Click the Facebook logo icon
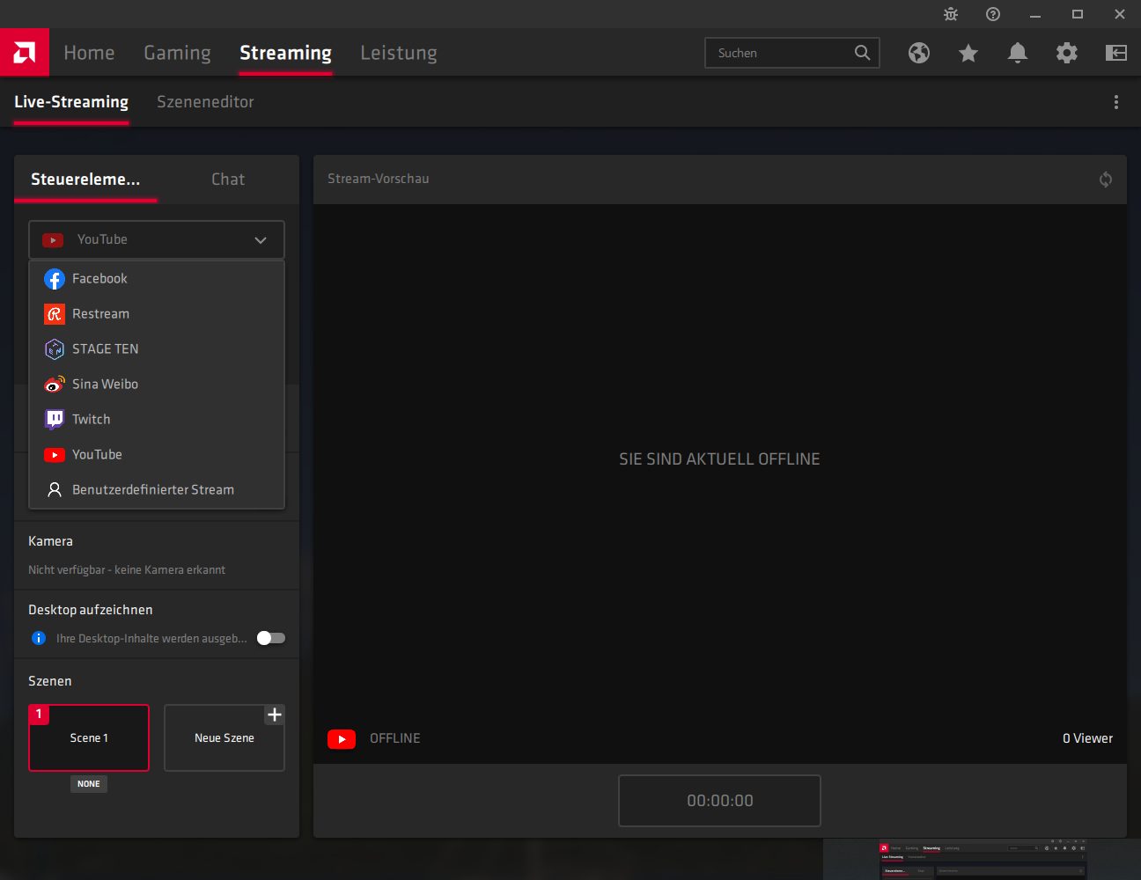 click(55, 279)
